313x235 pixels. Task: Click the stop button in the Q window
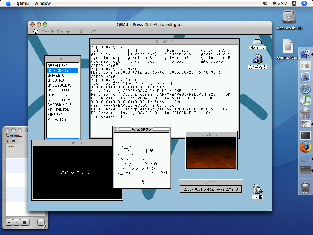coord(25,222)
